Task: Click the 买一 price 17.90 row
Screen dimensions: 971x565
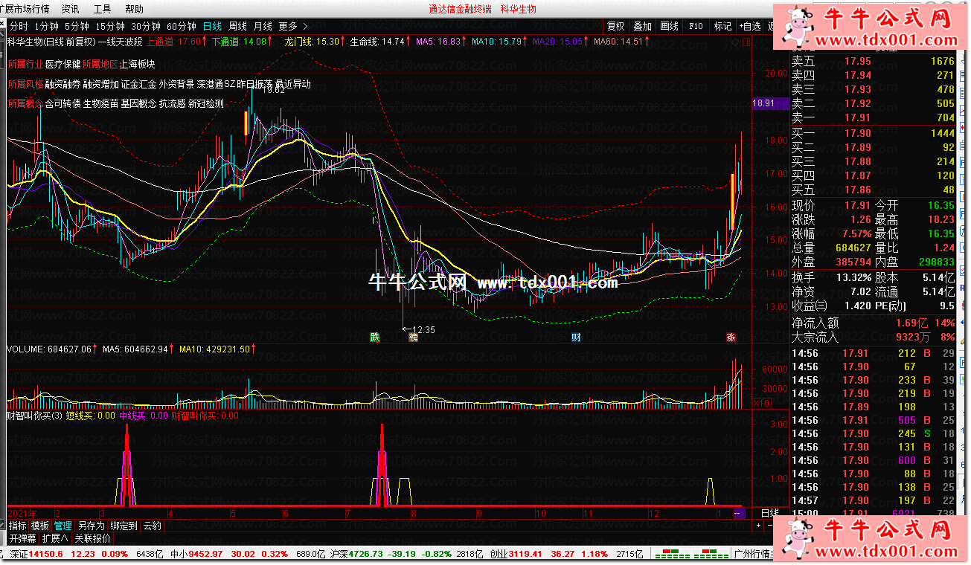Action: pos(873,133)
